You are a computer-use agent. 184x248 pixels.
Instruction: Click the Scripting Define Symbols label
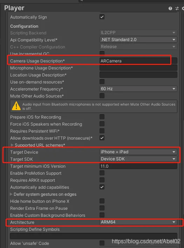(x=35, y=229)
